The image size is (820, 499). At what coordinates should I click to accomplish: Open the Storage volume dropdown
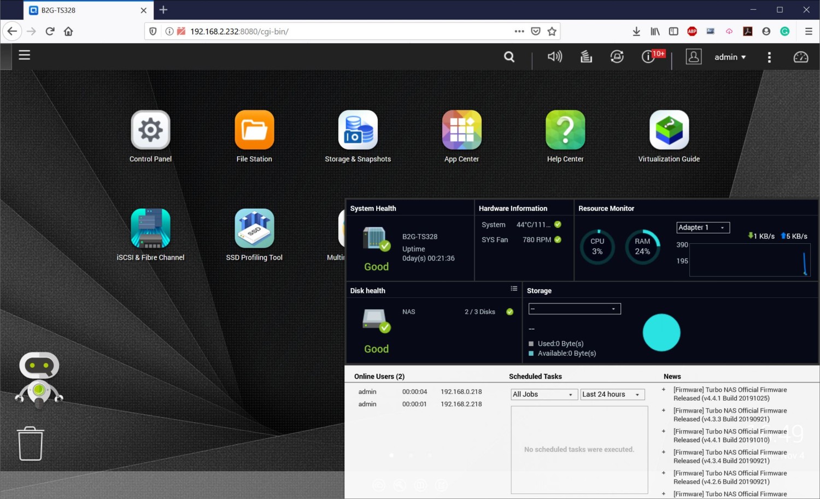(x=575, y=309)
